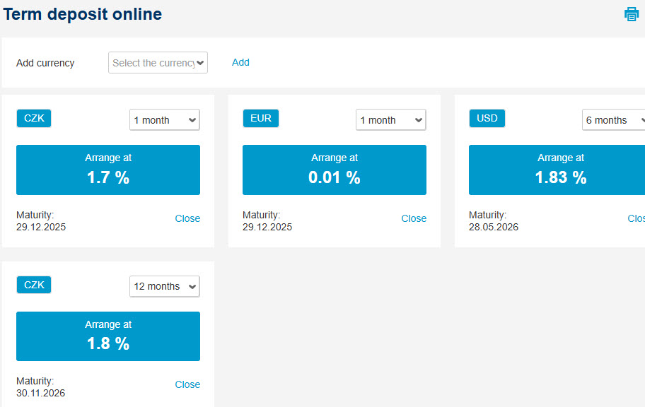Close the CZK 12 months card
645x407 pixels.
coord(187,384)
